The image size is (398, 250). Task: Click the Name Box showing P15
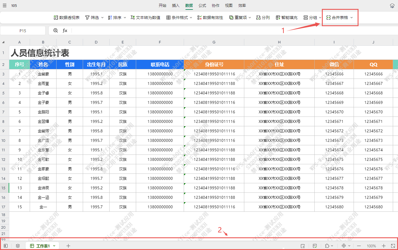[x=23, y=30]
